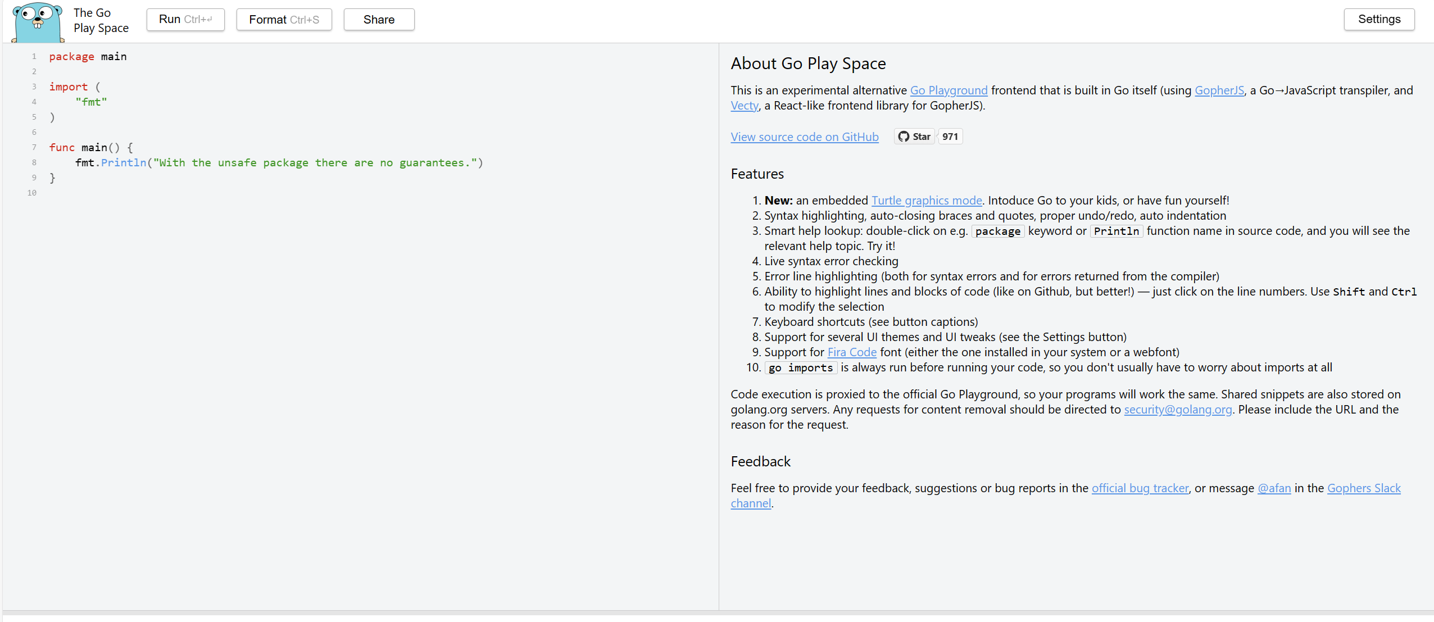The width and height of the screenshot is (1434, 622).
Task: Click the Share button
Action: (x=379, y=20)
